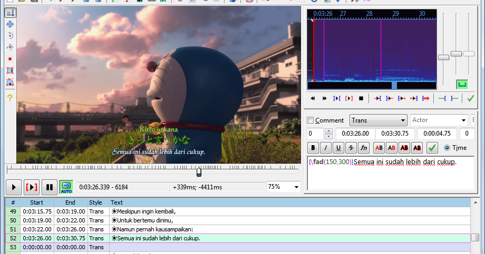Play last 500 ms of selection
Screen dimensions: 485x254
(x=413, y=98)
